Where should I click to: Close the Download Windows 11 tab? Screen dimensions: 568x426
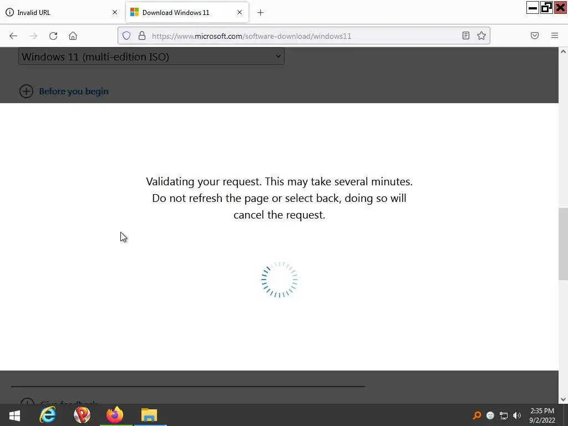pos(240,12)
